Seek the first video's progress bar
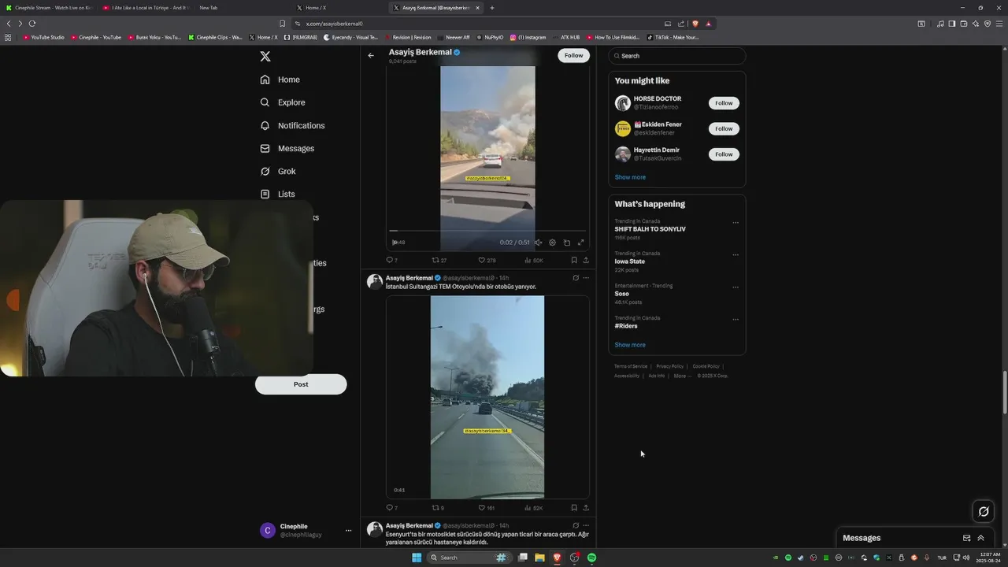The height and width of the screenshot is (567, 1008). tap(487, 232)
